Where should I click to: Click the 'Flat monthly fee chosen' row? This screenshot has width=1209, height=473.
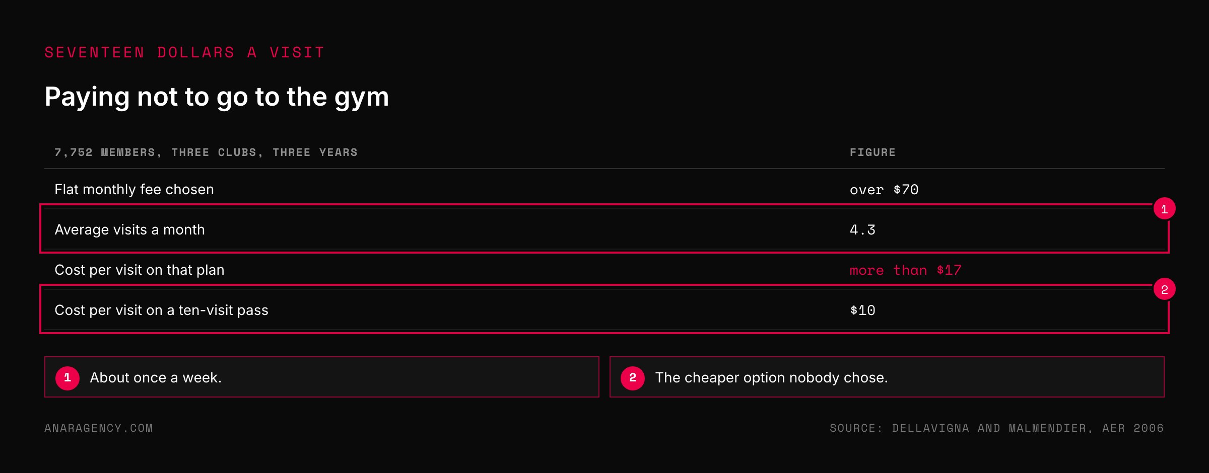point(604,189)
